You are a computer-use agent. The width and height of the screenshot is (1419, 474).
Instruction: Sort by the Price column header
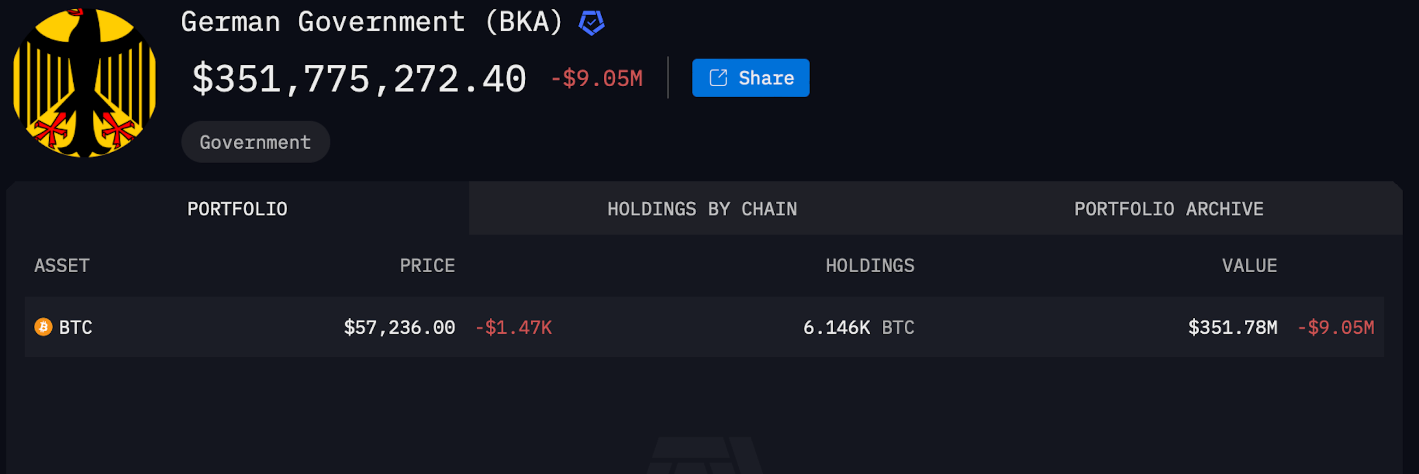click(x=427, y=265)
